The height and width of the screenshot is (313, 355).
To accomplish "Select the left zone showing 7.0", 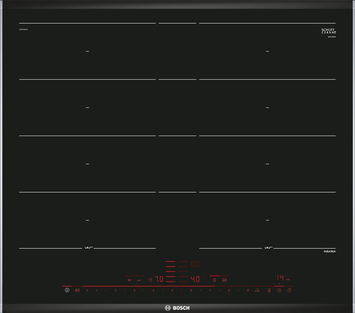I will (159, 279).
